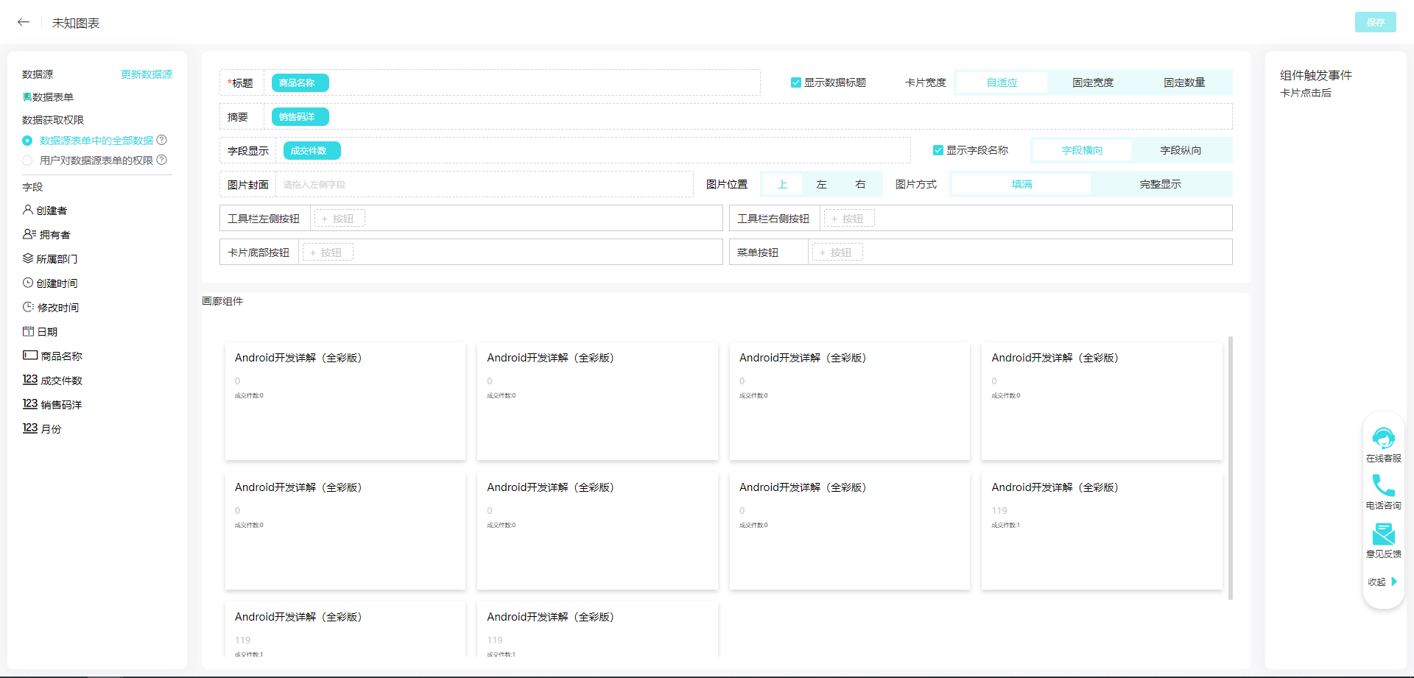Add button to 工具栏左侧按钮
Screen dimensions: 1414x678
tap(340, 219)
